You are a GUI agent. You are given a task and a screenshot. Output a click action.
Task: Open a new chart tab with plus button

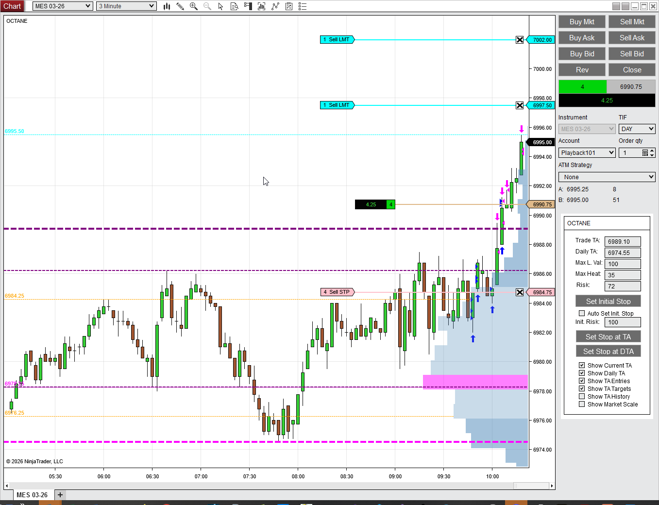(60, 494)
